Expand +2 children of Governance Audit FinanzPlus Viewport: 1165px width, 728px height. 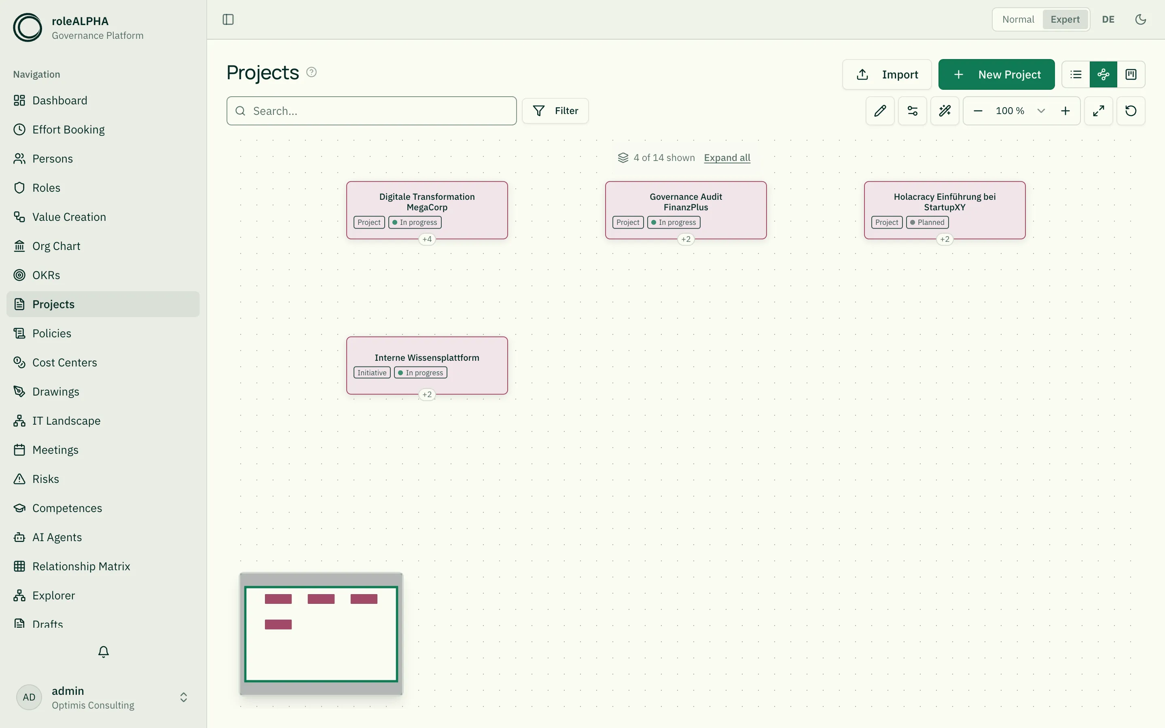point(686,239)
